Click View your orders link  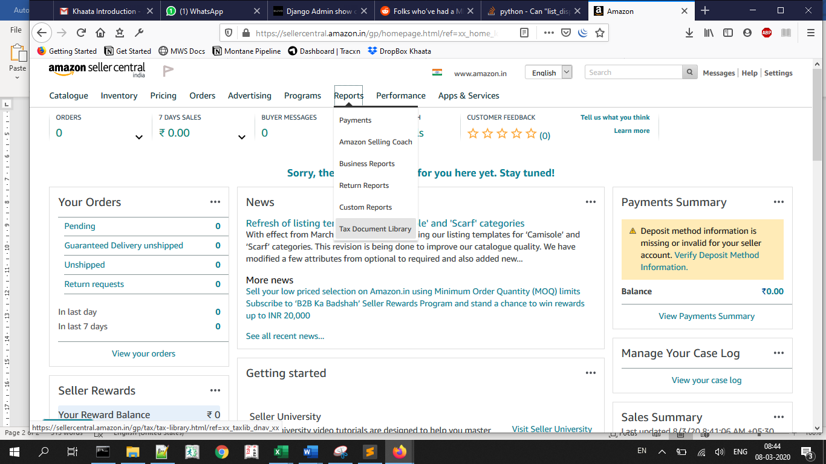(144, 353)
